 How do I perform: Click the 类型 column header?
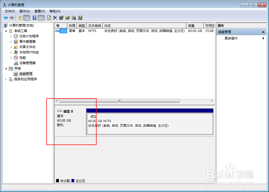click(82, 26)
